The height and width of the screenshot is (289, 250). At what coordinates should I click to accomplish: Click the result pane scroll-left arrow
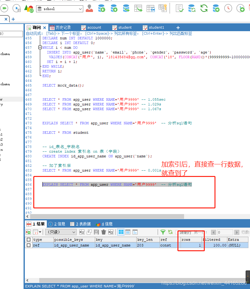[27, 280]
